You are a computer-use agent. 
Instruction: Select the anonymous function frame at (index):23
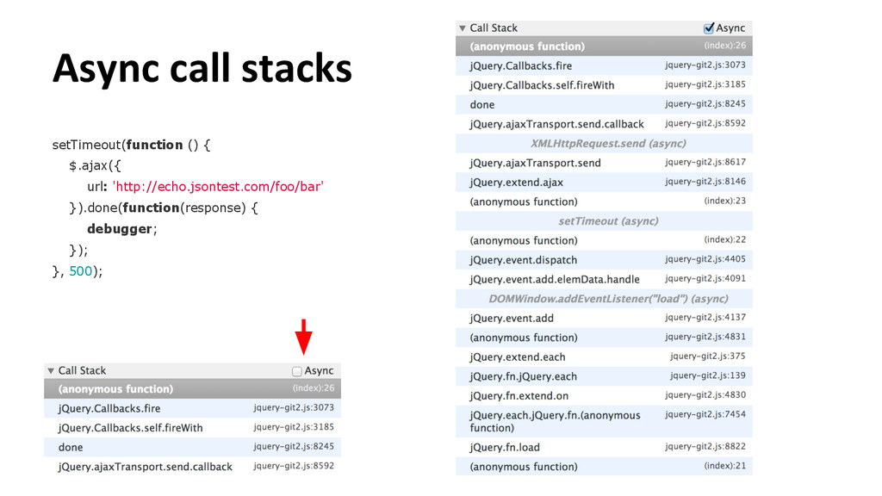(604, 201)
